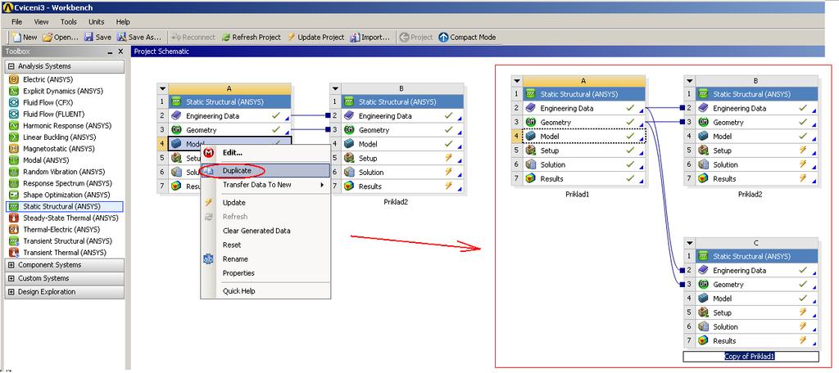This screenshot has height=373, width=839.
Task: Click the Import toolbar button
Action: coord(370,38)
